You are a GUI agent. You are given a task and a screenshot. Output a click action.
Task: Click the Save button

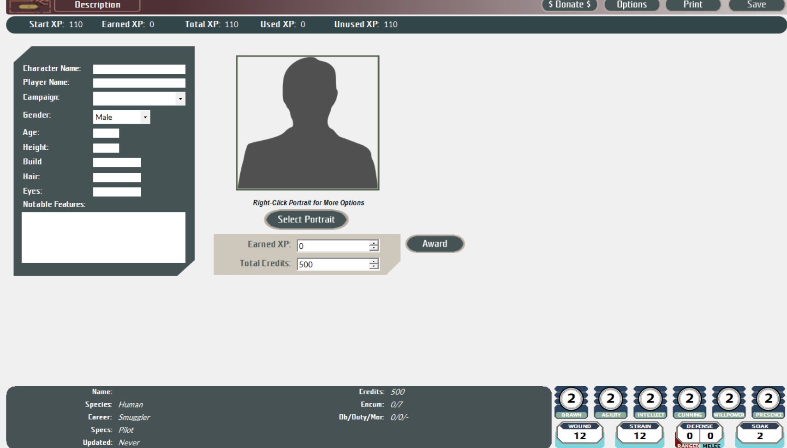pyautogui.click(x=757, y=5)
